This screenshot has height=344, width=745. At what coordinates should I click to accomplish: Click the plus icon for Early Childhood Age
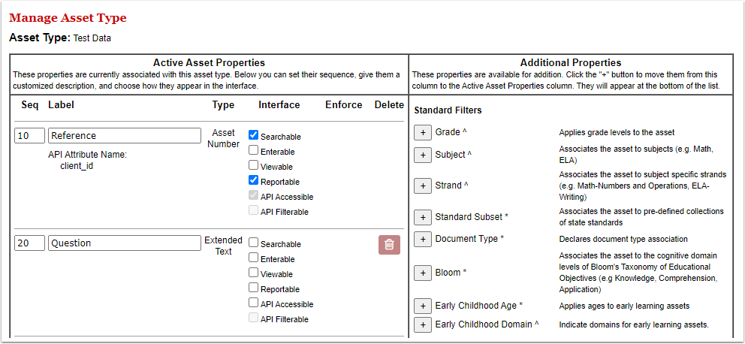(423, 306)
